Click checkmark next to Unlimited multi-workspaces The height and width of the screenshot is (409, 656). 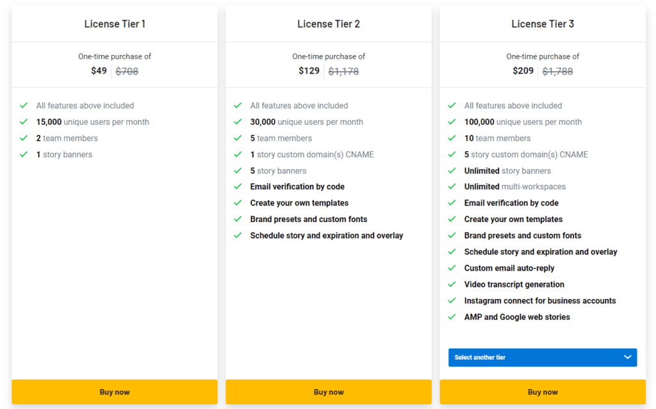click(x=452, y=187)
